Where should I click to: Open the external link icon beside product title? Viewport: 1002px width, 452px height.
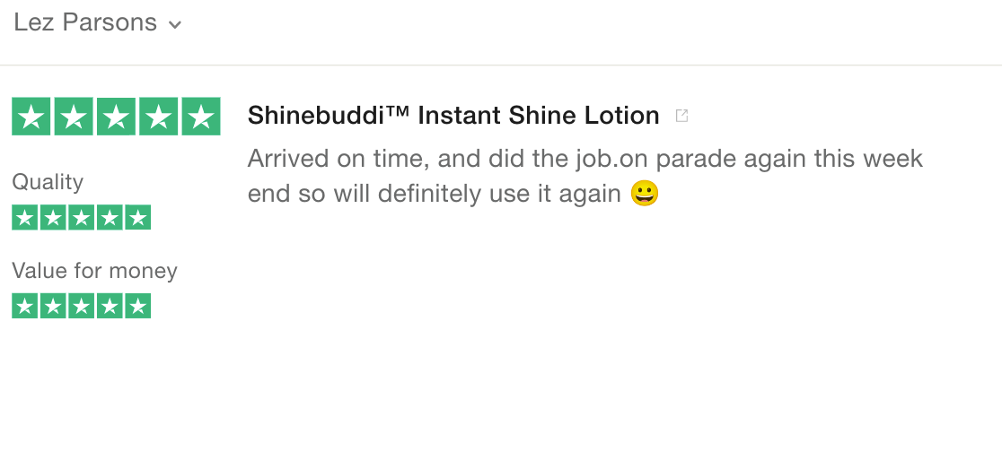pos(681,116)
